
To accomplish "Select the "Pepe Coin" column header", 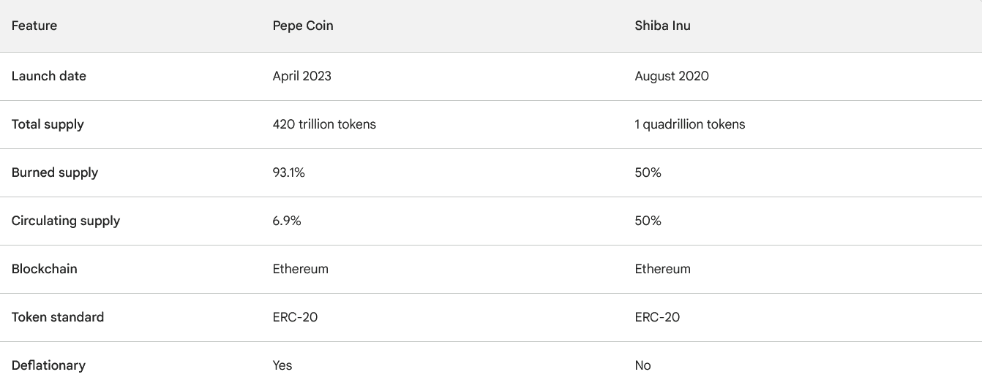I will point(303,26).
